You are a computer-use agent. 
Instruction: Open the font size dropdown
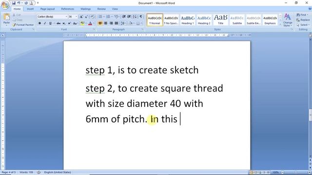point(77,17)
